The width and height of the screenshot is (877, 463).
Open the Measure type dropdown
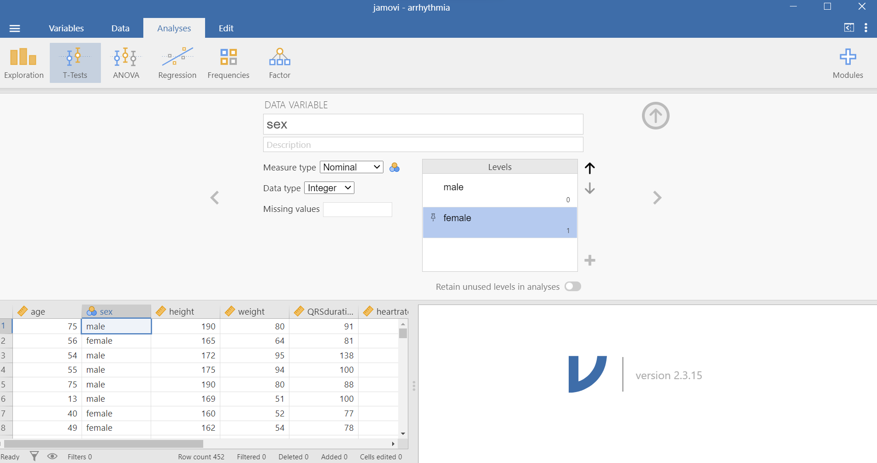click(x=351, y=167)
